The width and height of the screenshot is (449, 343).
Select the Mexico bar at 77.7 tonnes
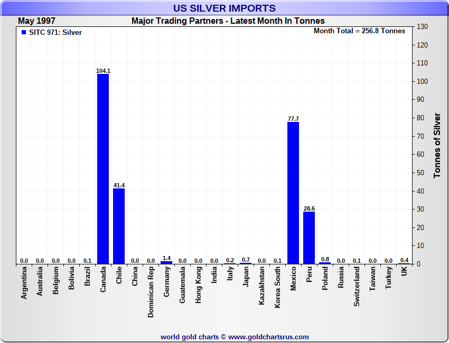point(293,193)
